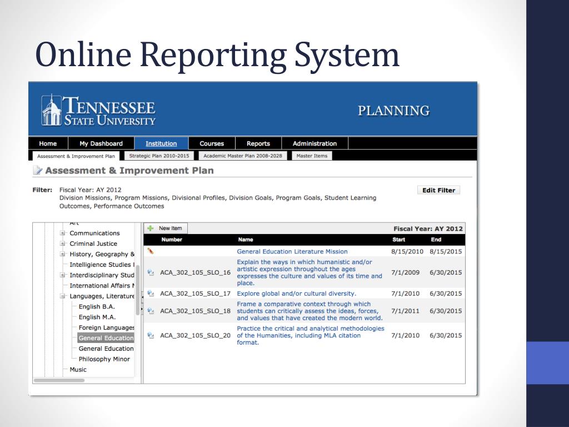Viewport: 569px width, 427px height.
Task: Open the Academic Master Plan 2008-2028 tab
Action: (x=243, y=156)
